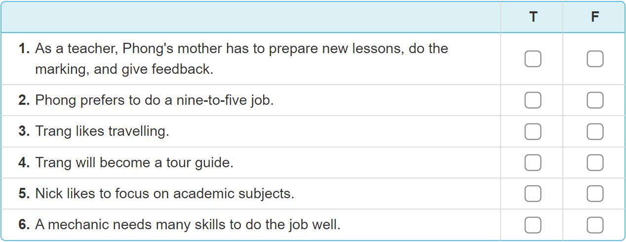
Task: Click the F column header
Action: (595, 17)
